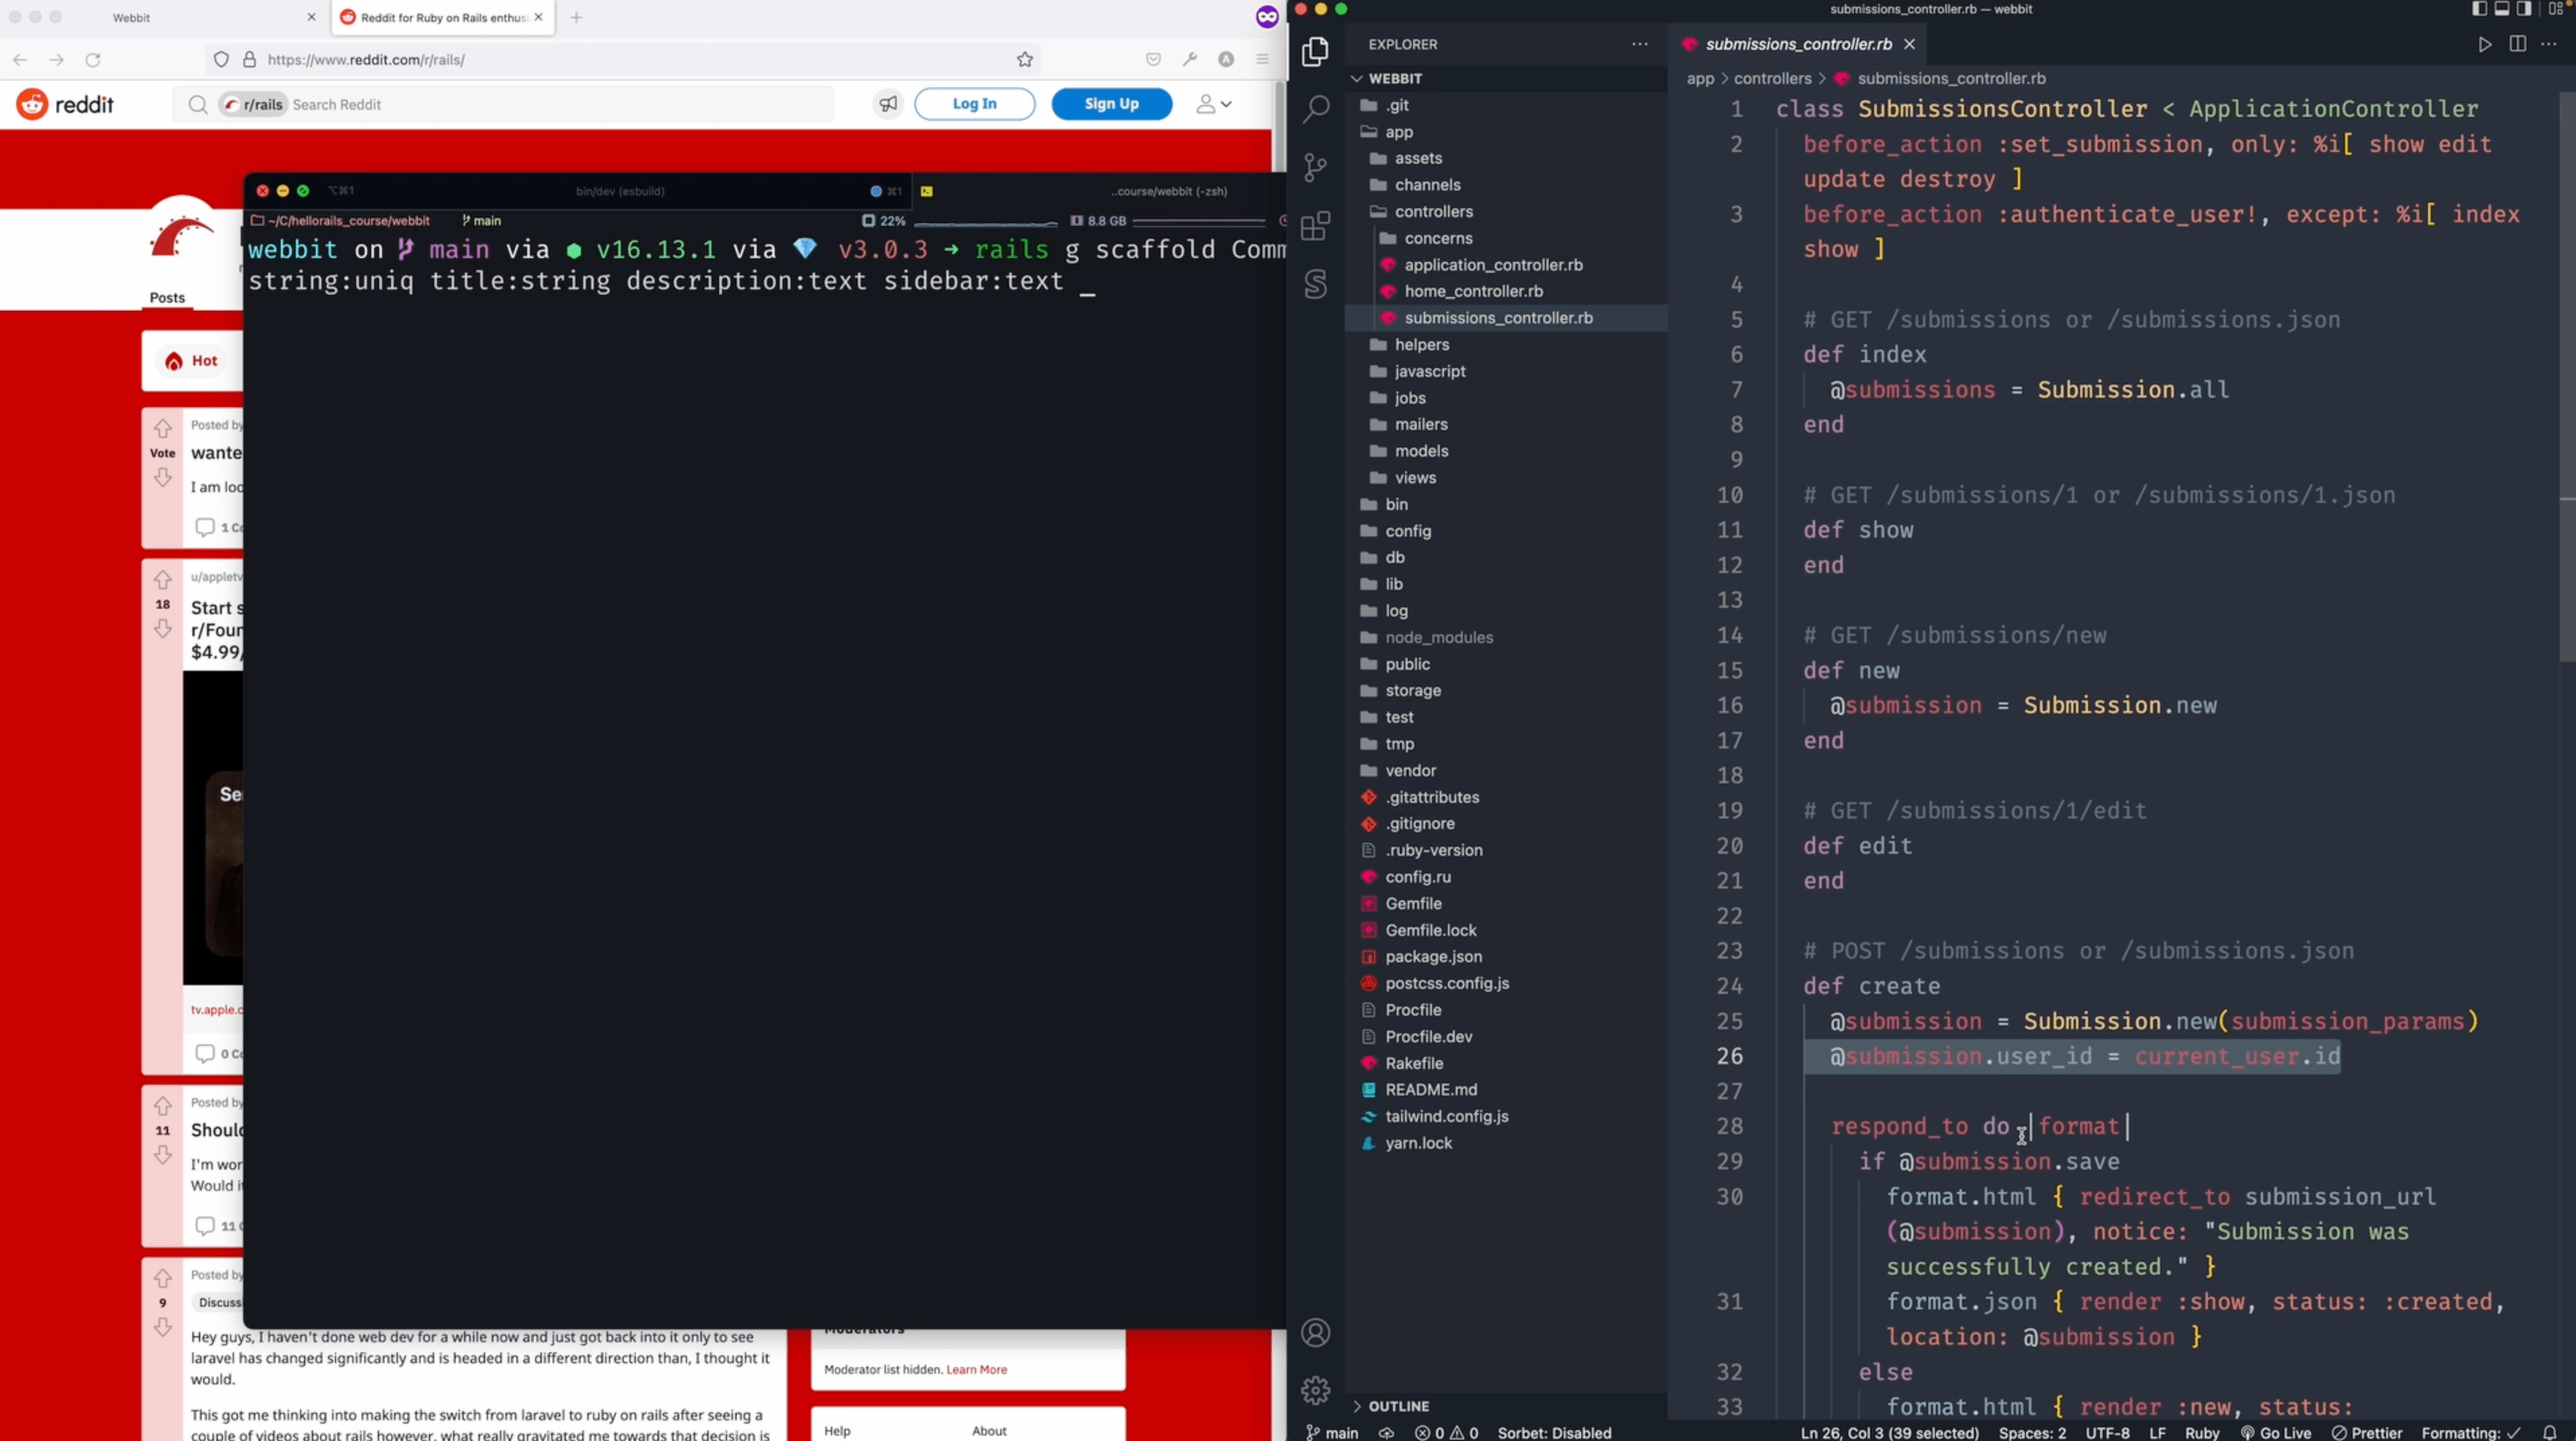The width and height of the screenshot is (2576, 1441).
Task: Reload the Reddit page
Action: [93, 60]
